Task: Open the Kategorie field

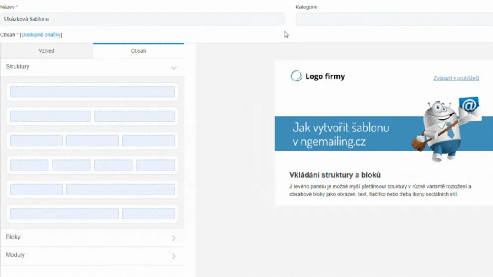Action: tap(393, 19)
